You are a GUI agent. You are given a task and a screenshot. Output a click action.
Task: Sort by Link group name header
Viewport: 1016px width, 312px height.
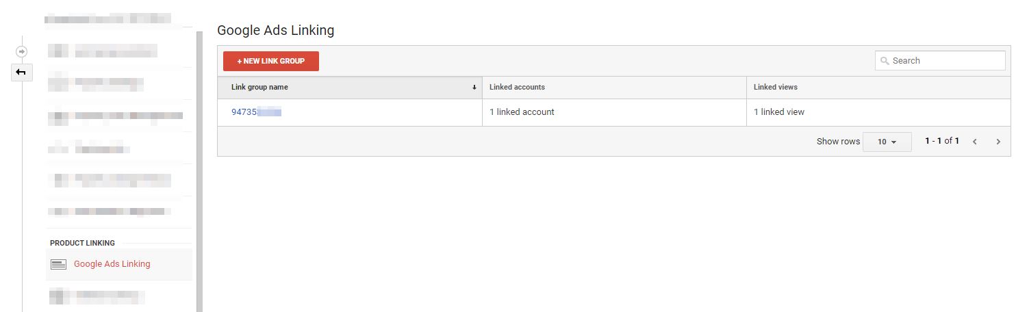tap(260, 88)
